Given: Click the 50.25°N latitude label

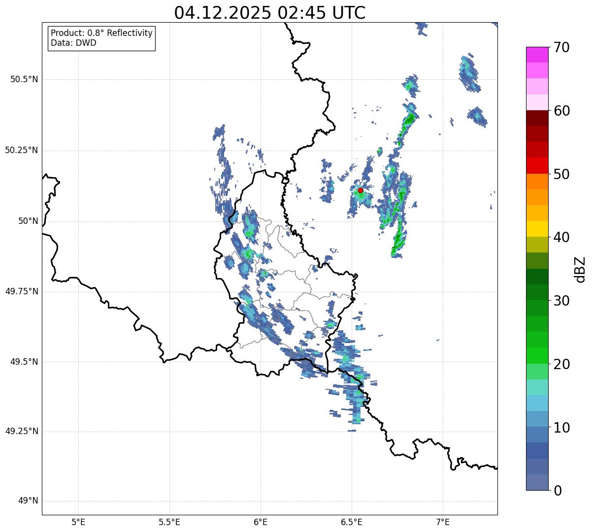Looking at the screenshot, I should (21, 150).
